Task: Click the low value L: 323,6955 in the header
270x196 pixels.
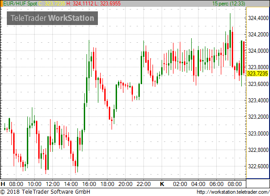Action: [x=107, y=4]
